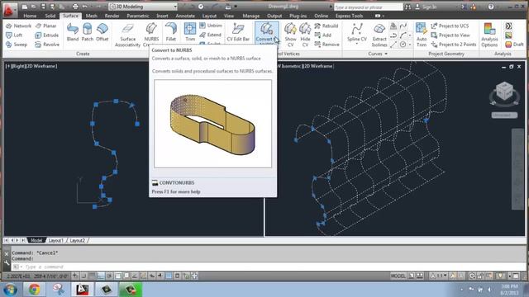This screenshot has height=297, width=529.
Task: Click the Trim surface tool
Action: (x=190, y=32)
